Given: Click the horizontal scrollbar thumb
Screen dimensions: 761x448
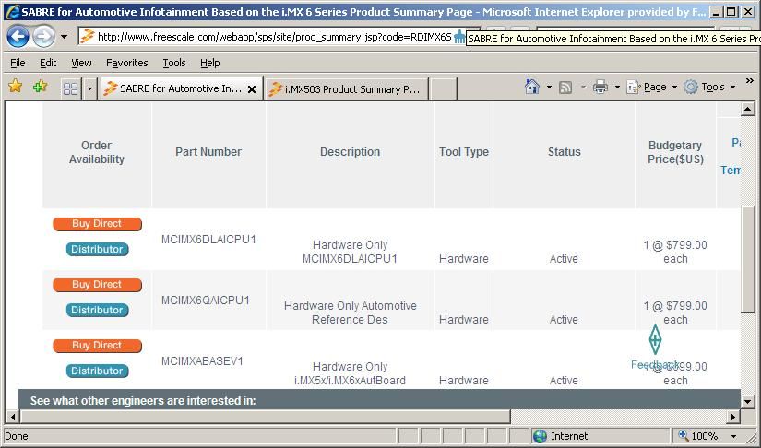Looking at the screenshot, I should (x=265, y=416).
